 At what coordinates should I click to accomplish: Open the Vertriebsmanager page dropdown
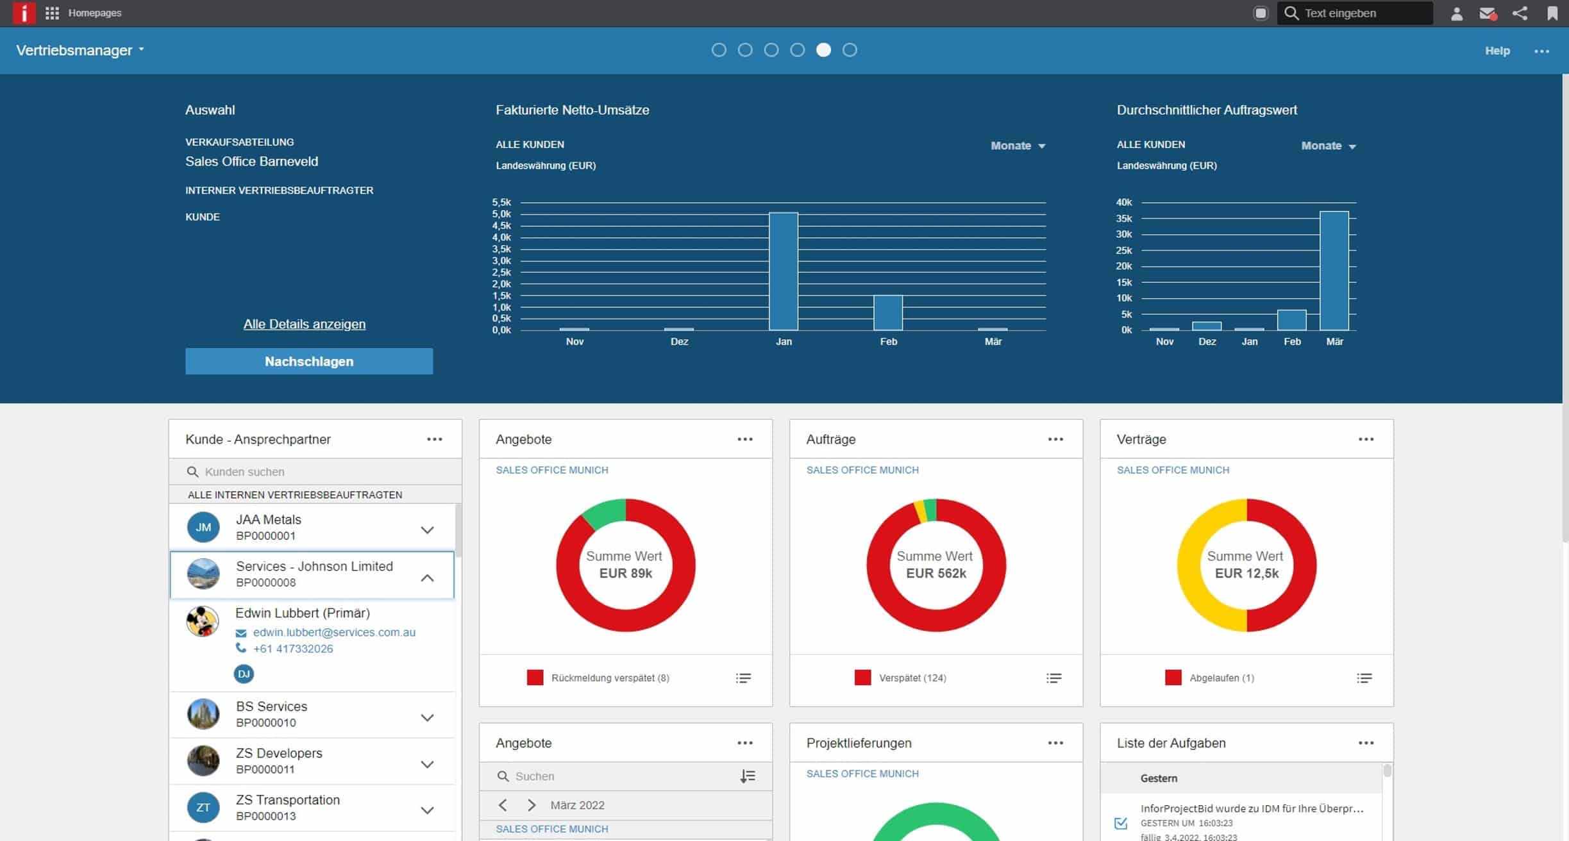80,50
